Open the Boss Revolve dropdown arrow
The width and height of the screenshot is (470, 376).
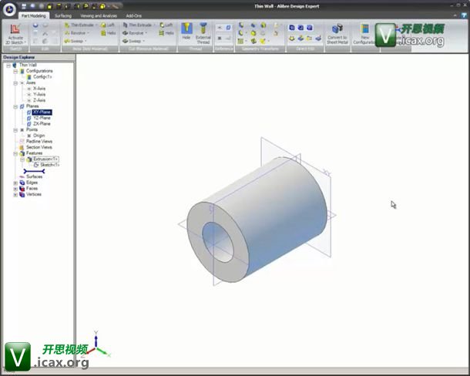click(89, 33)
